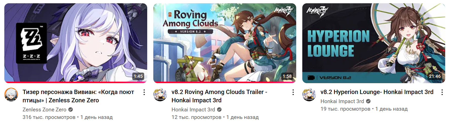This screenshot has width=450, height=125.
Task: Play the Vivian teaser video thumbnail
Action: (x=76, y=43)
